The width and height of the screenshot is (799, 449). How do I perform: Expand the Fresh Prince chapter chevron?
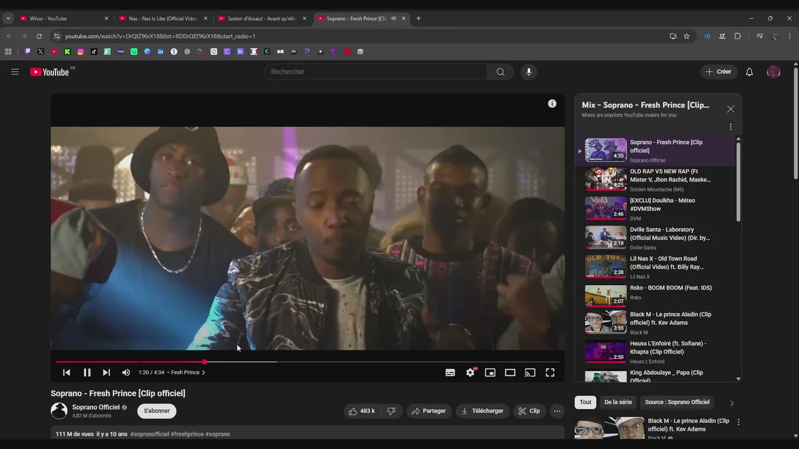click(x=203, y=372)
